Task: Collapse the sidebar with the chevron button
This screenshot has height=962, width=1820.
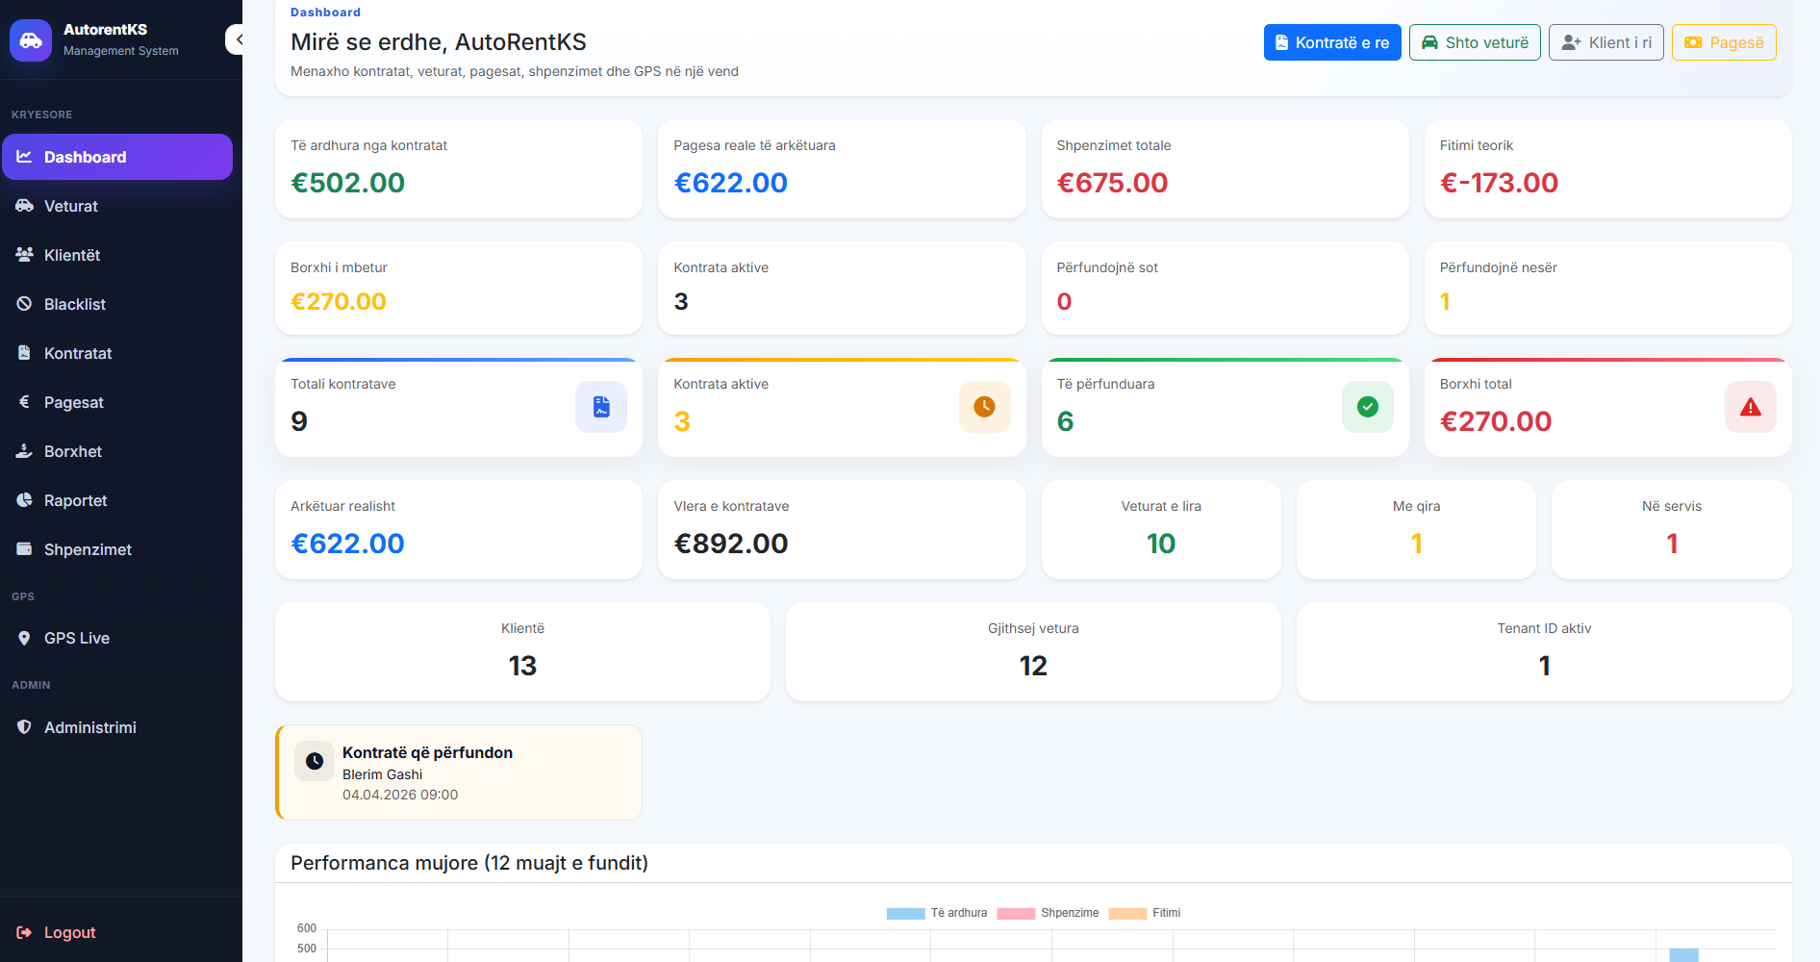Action: 235,39
